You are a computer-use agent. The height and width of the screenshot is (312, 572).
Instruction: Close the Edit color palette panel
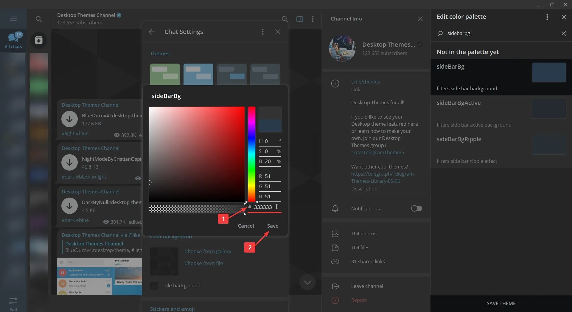[x=564, y=17]
